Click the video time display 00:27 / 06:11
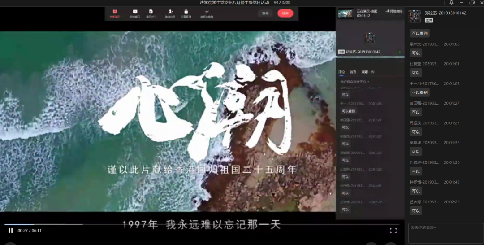 click(x=30, y=231)
